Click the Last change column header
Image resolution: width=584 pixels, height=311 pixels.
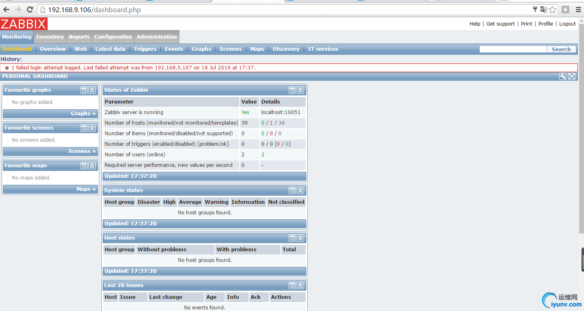(x=176, y=297)
